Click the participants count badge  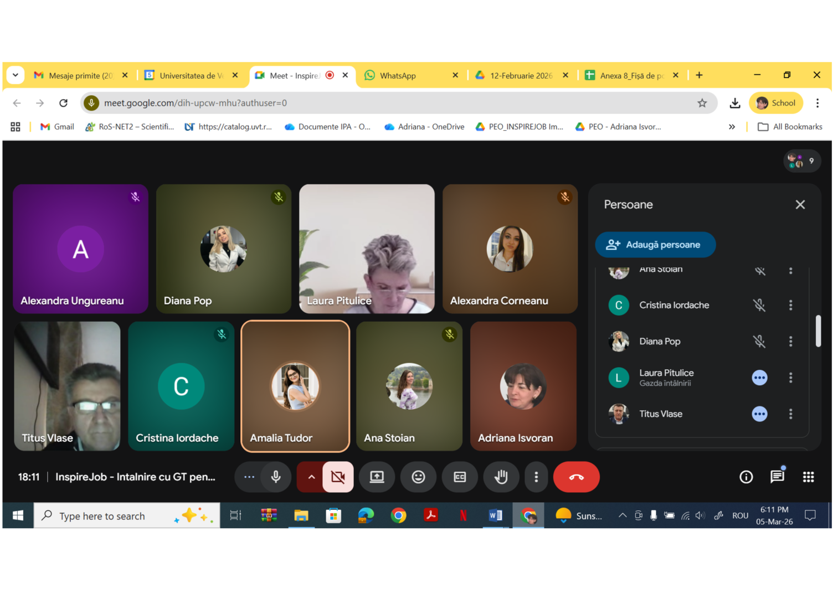[801, 161]
